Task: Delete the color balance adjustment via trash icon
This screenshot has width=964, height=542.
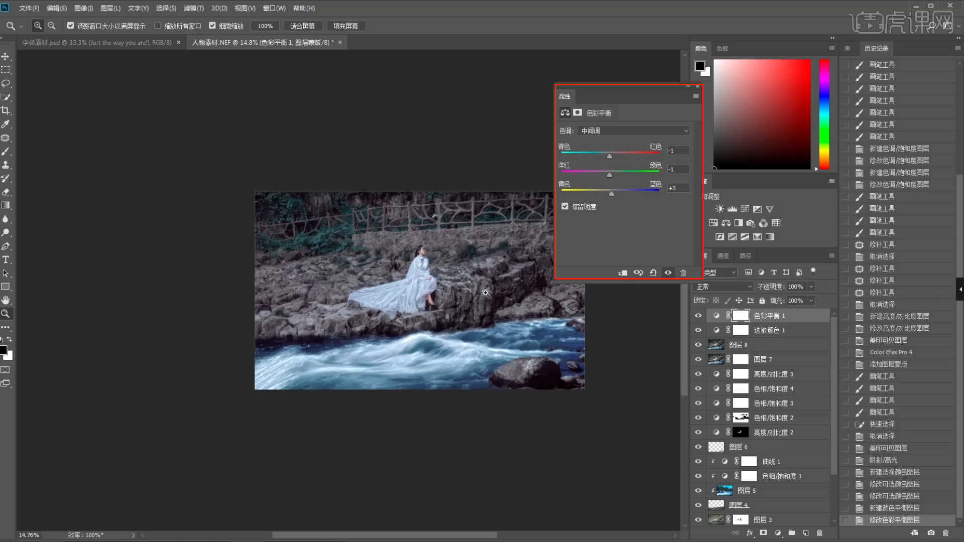Action: pos(683,273)
